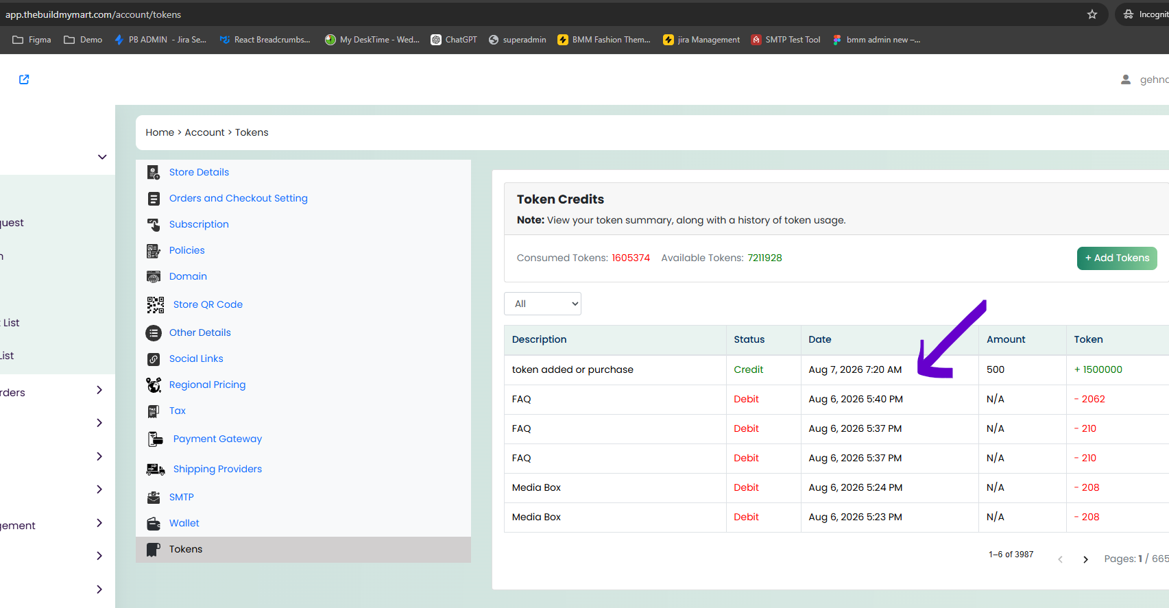Open the Figma bookmarks folder

(32, 40)
